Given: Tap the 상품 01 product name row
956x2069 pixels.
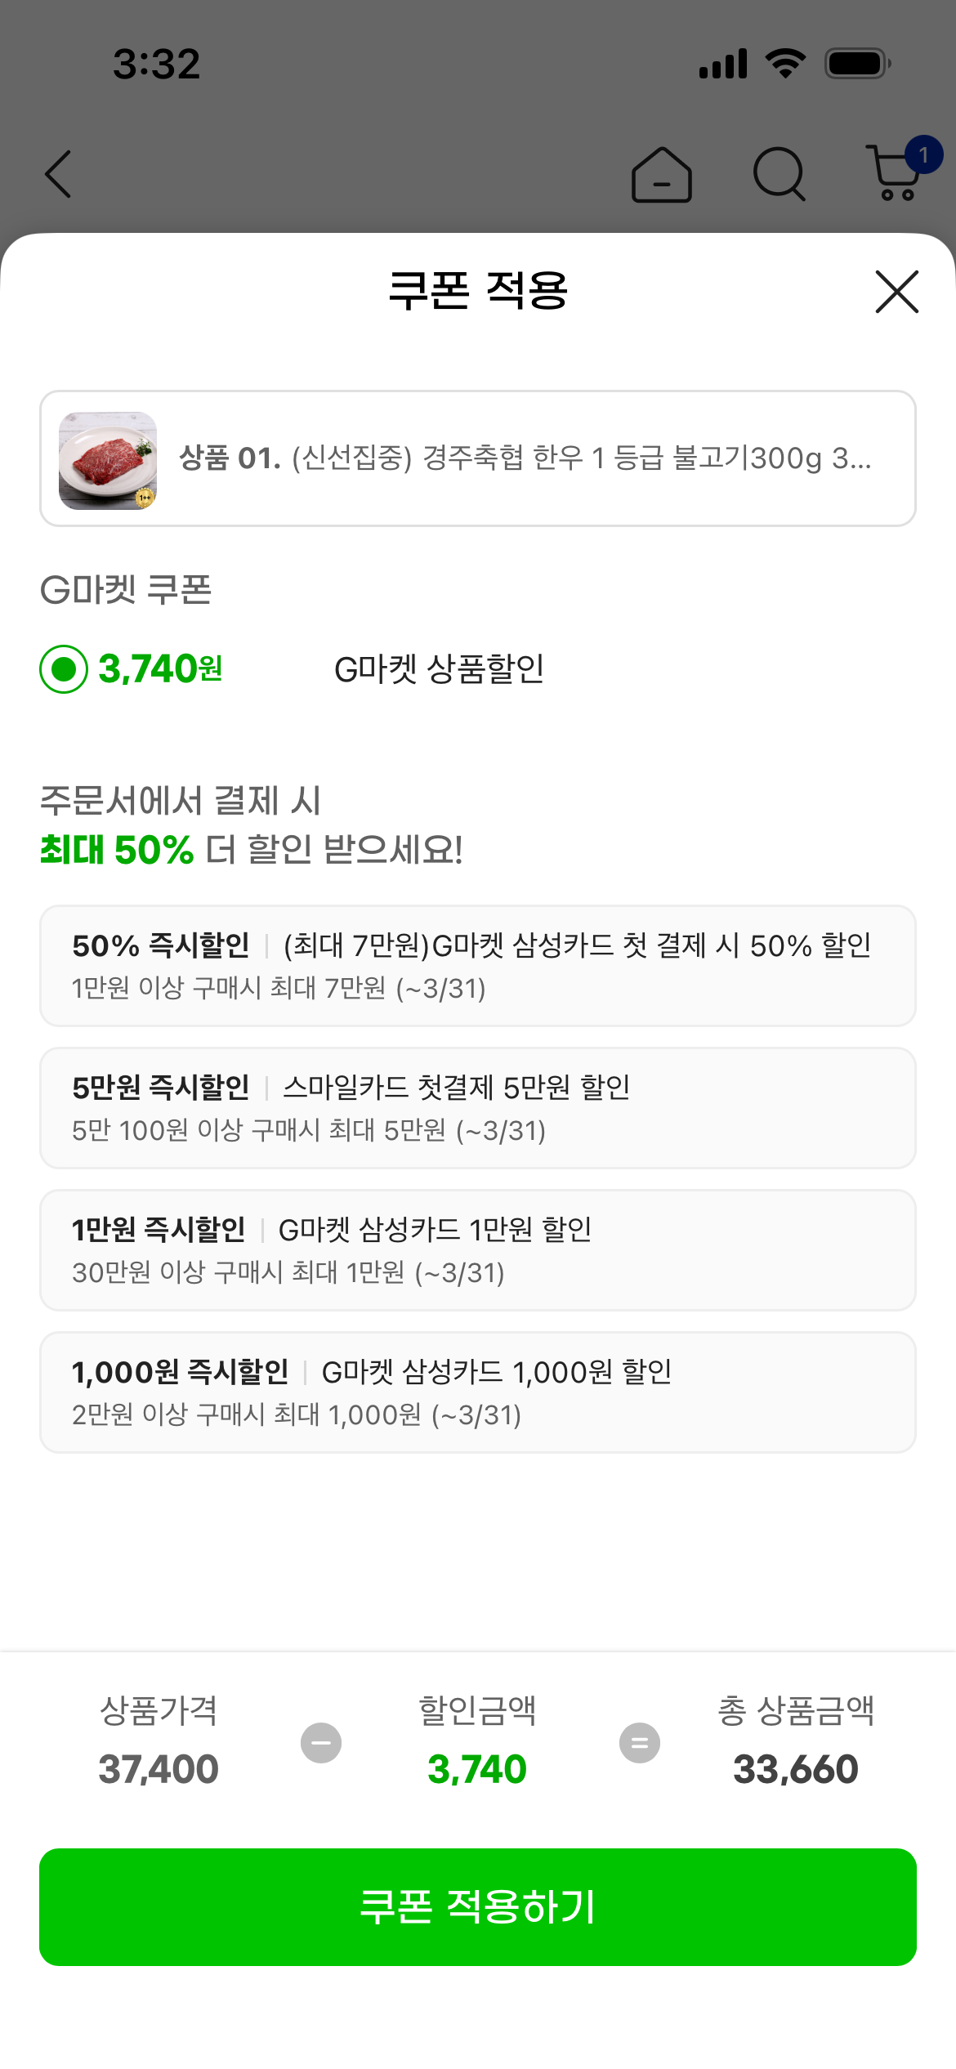Looking at the screenshot, I should click(x=525, y=458).
